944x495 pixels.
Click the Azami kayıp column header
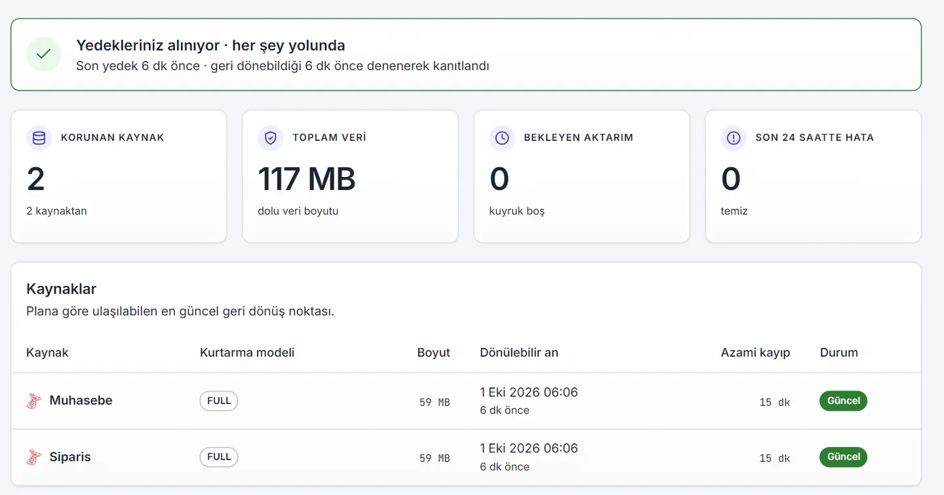click(x=756, y=353)
